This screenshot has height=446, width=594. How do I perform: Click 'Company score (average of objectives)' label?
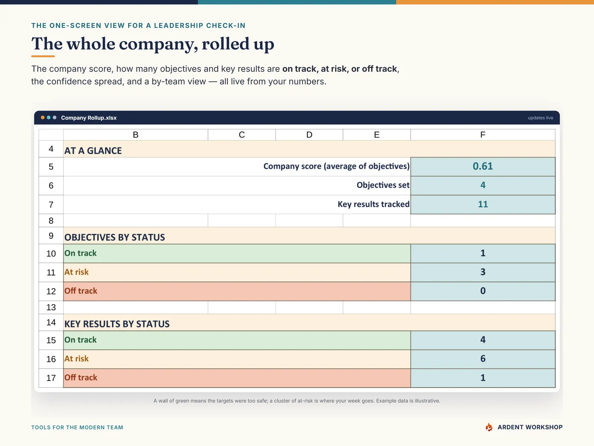coord(336,166)
